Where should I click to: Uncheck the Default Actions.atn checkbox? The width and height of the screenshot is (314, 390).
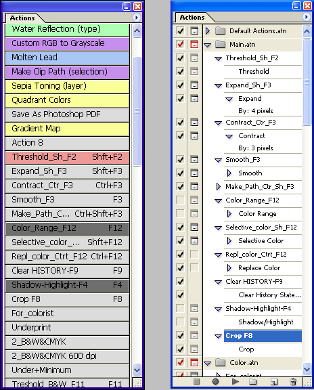pos(180,31)
